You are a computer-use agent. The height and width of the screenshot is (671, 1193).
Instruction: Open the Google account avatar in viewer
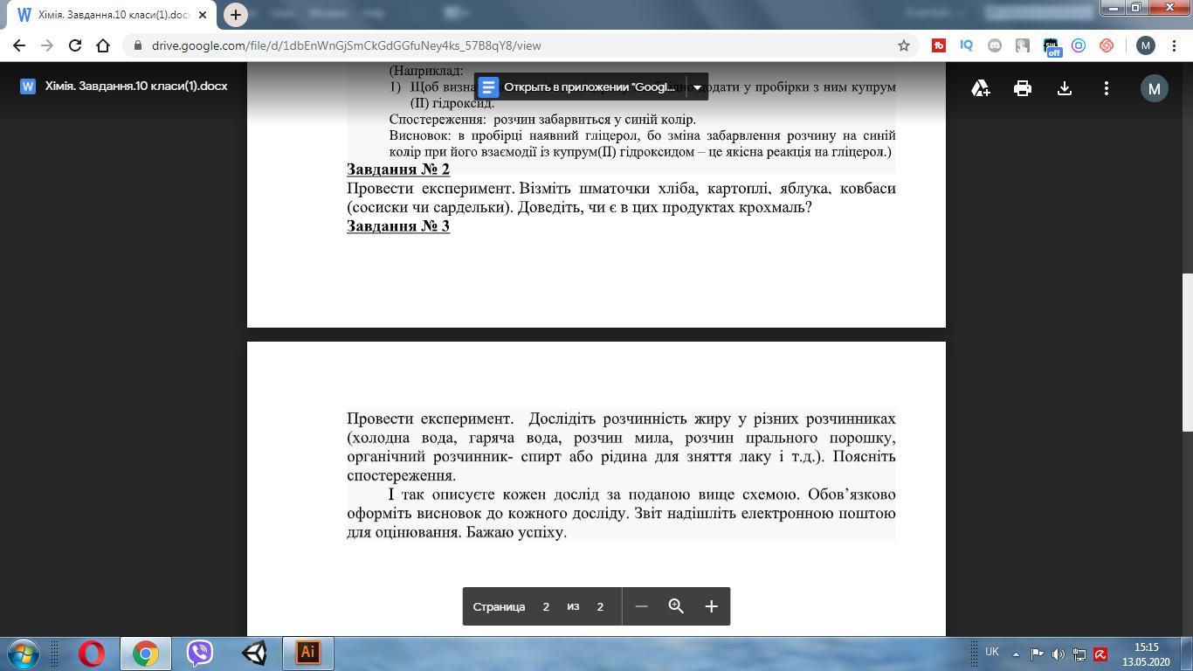pos(1155,87)
